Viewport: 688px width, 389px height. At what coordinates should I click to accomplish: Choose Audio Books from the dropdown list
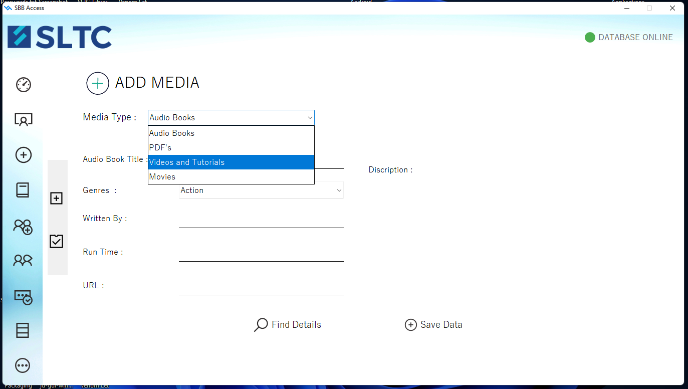pyautogui.click(x=231, y=133)
